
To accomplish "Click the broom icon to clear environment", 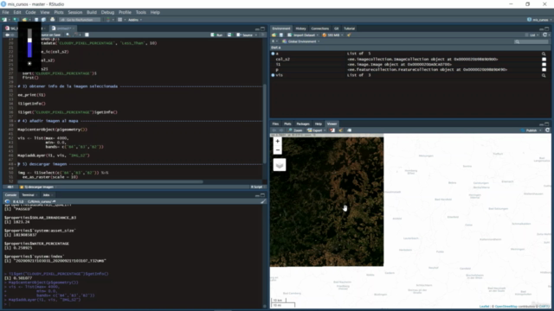I will [x=349, y=35].
